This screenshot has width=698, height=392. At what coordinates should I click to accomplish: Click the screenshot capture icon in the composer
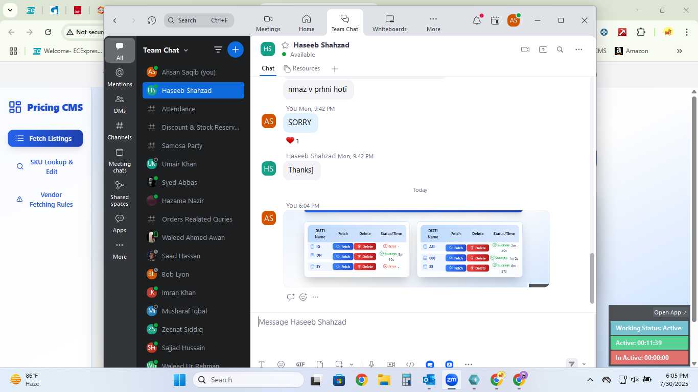[339, 364]
